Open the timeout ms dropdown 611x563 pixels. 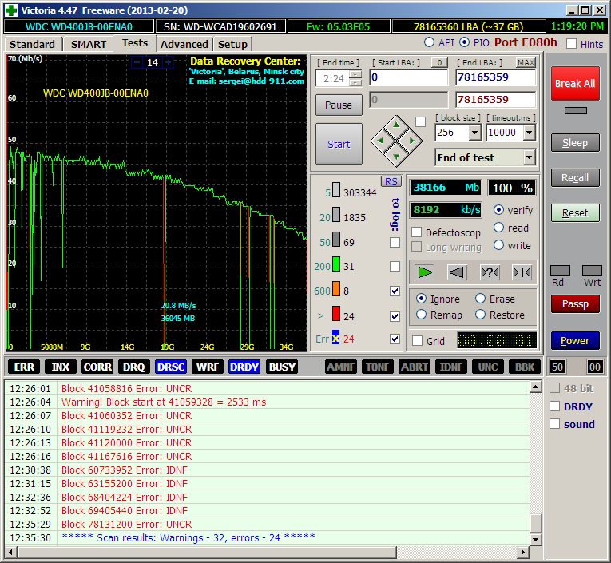[529, 133]
